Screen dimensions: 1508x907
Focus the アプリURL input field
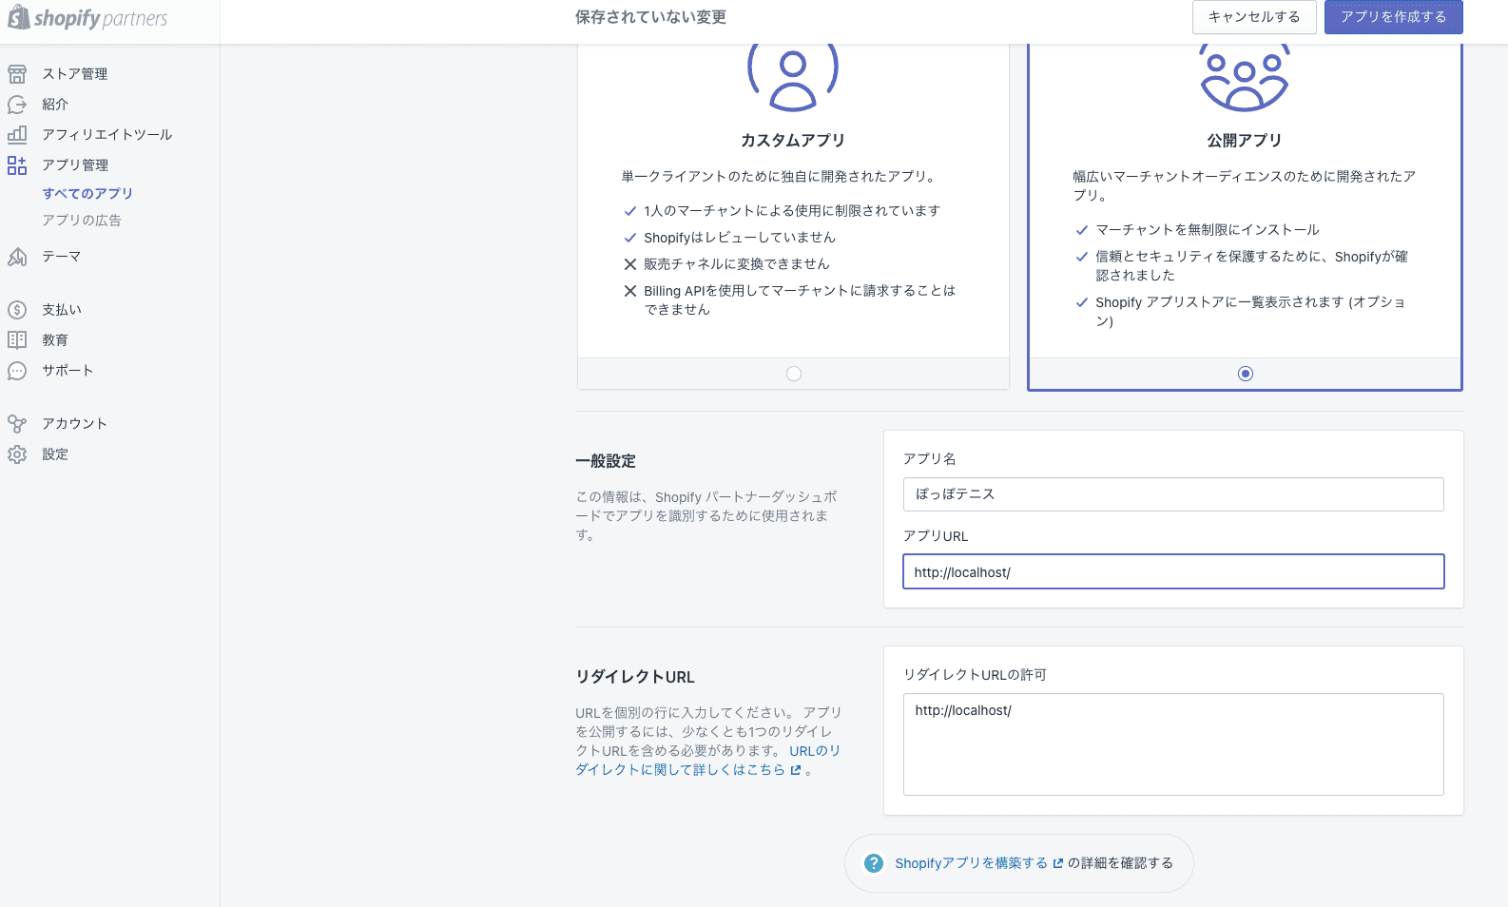[x=1173, y=572]
